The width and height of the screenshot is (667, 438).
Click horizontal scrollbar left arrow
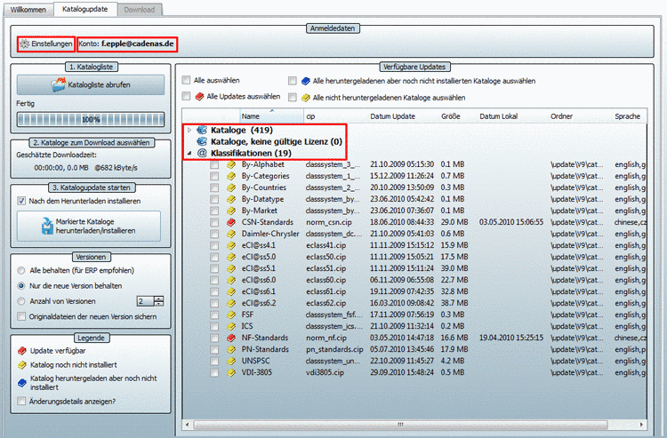click(188, 425)
